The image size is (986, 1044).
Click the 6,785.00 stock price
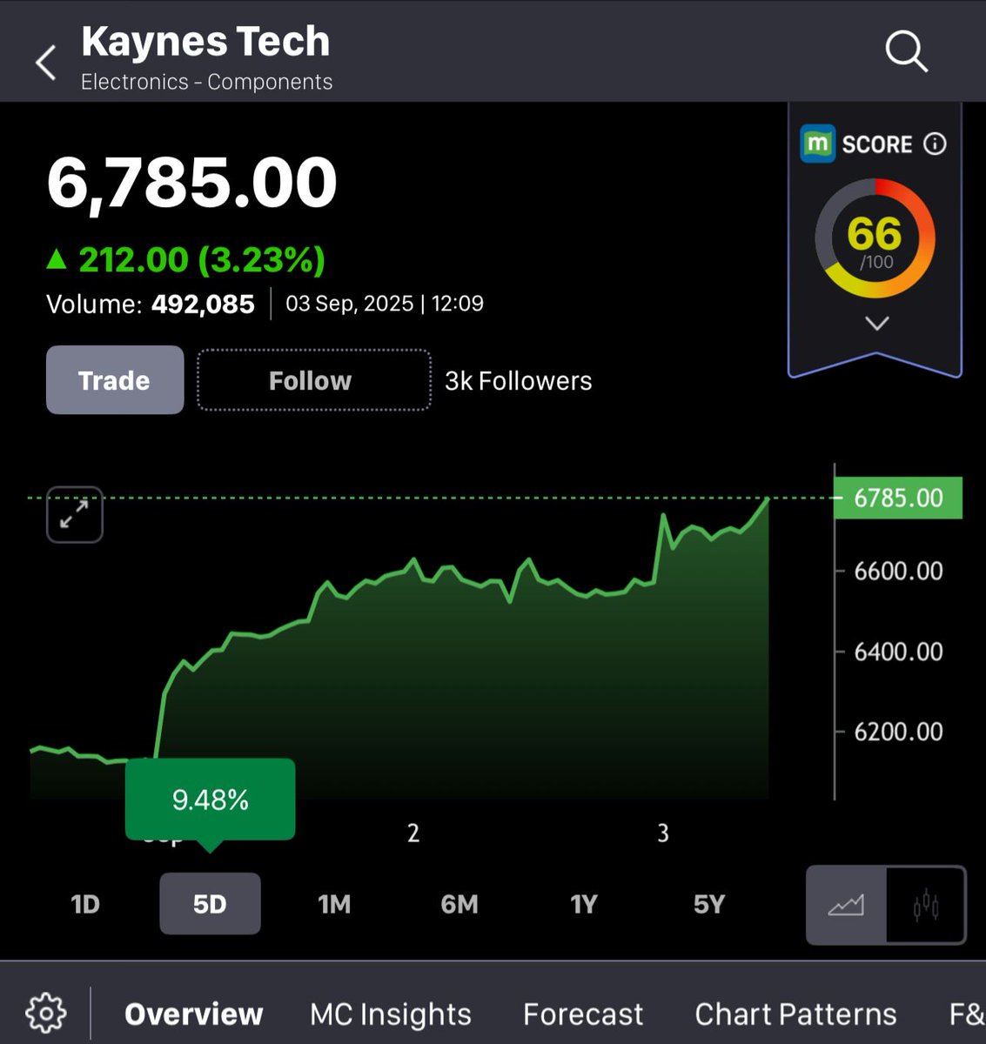(x=191, y=183)
